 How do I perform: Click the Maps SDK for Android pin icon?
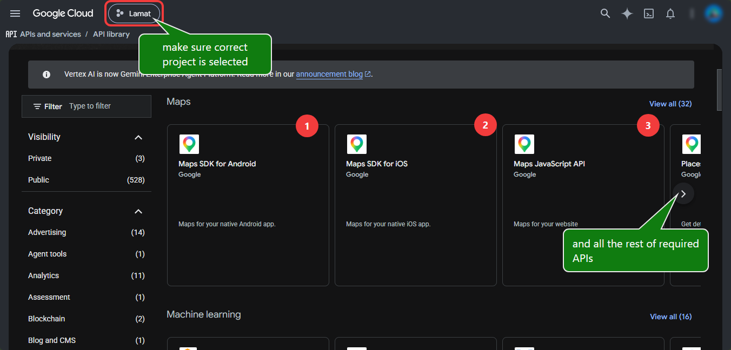pyautogui.click(x=189, y=144)
